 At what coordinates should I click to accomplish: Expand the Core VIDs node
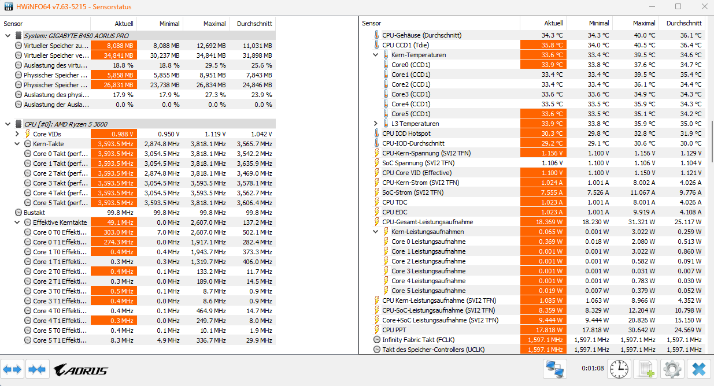point(17,134)
